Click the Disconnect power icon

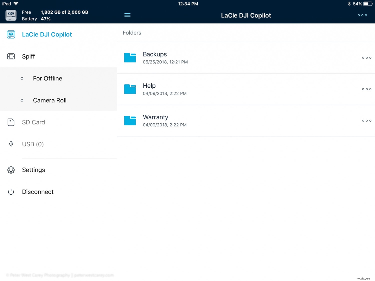11,192
